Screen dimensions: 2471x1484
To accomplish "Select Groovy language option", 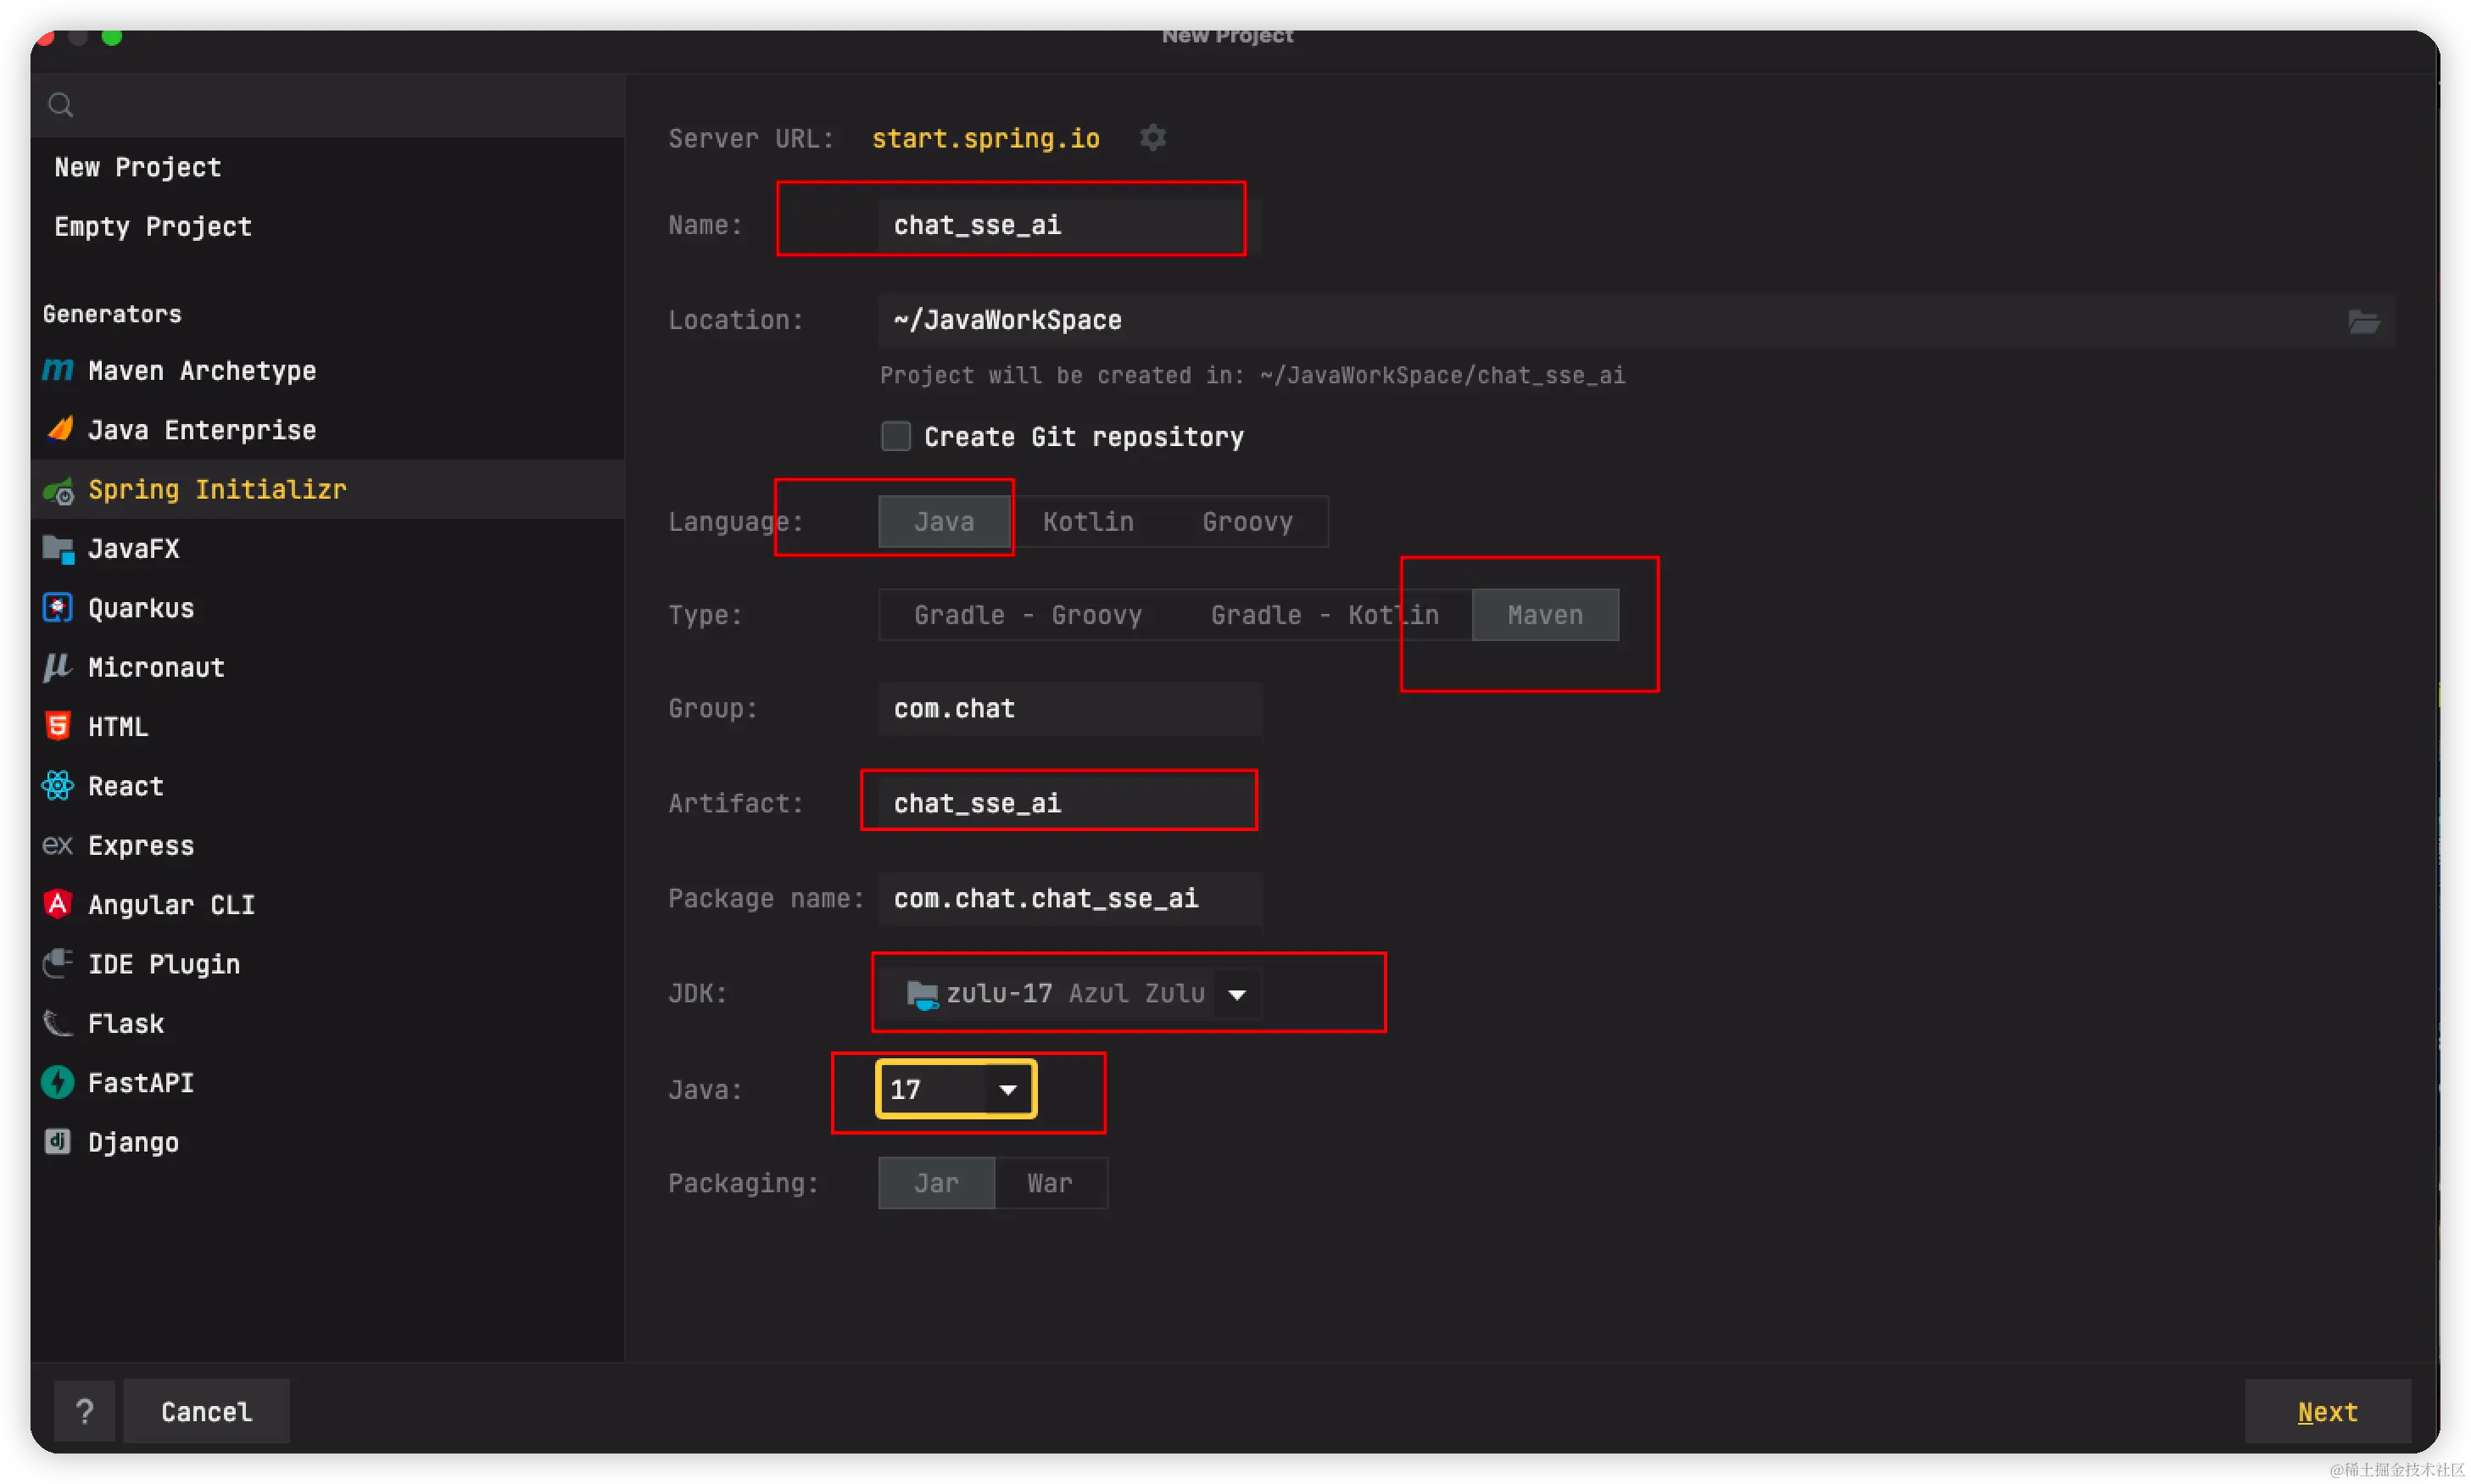I will [1247, 522].
